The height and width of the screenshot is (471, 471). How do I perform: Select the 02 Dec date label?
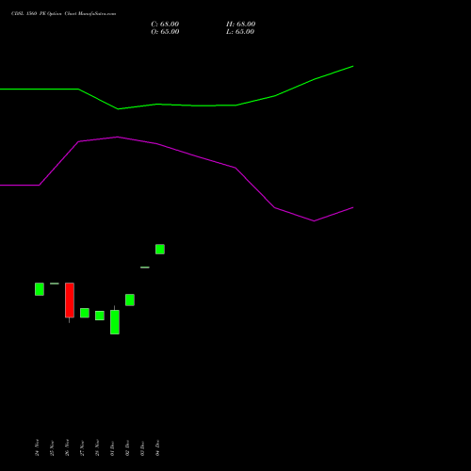[x=127, y=448]
